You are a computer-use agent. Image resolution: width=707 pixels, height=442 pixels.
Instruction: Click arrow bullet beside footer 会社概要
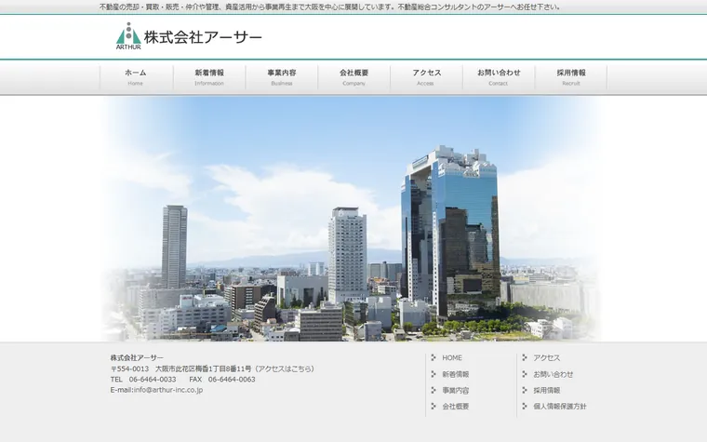tap(434, 406)
